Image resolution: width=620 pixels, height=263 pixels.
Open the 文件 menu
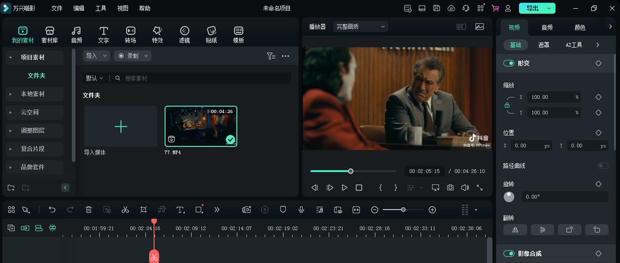coord(57,8)
